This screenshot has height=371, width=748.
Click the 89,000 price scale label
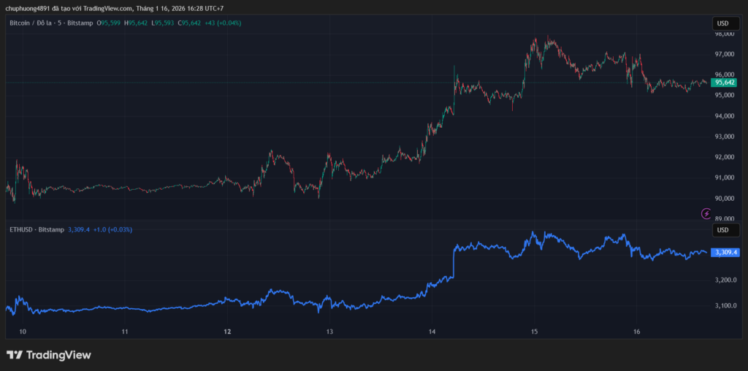(724, 218)
